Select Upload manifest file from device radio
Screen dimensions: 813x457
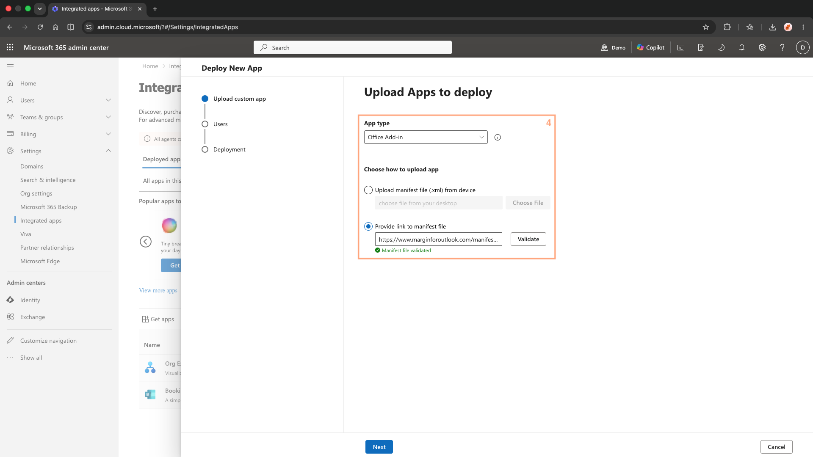(x=368, y=190)
